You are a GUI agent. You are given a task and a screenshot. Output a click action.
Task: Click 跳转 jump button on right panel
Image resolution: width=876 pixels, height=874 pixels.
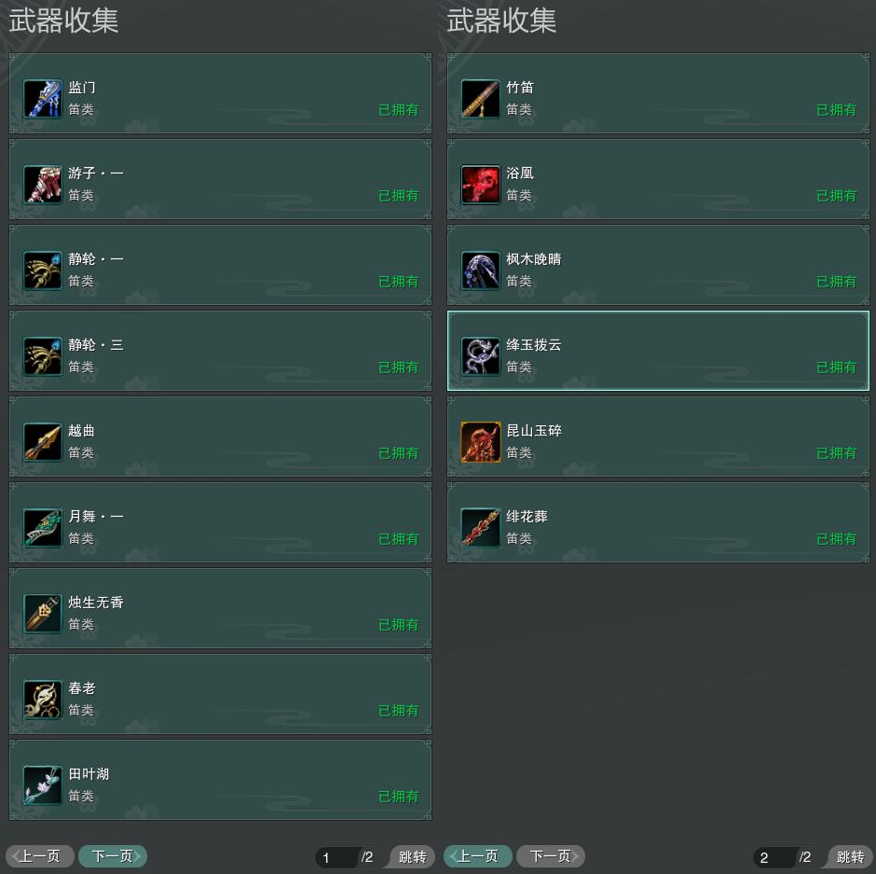pos(850,856)
